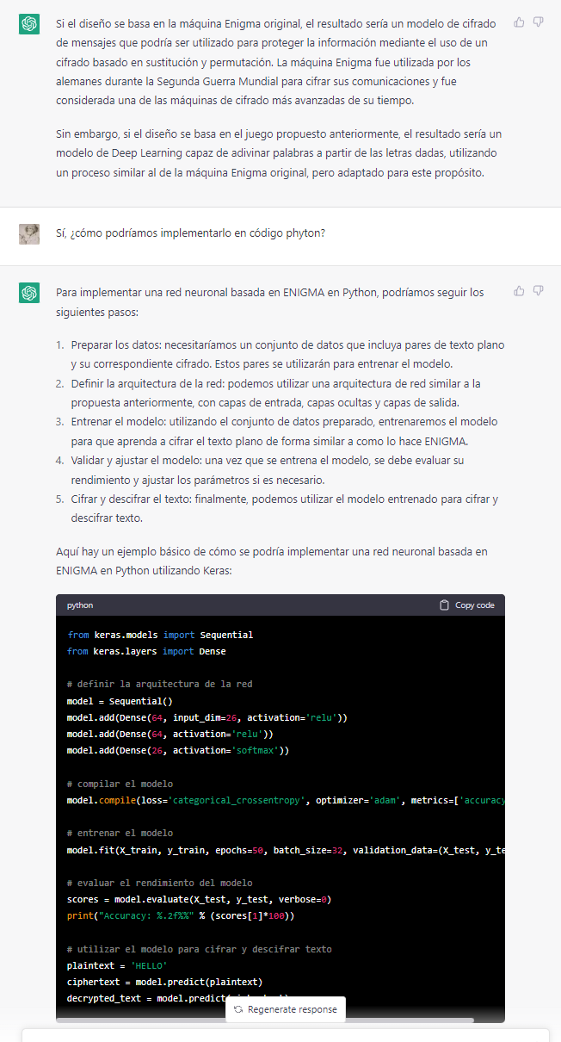Open the user avatar beside the phyton question
561x1042 pixels.
tap(29, 233)
